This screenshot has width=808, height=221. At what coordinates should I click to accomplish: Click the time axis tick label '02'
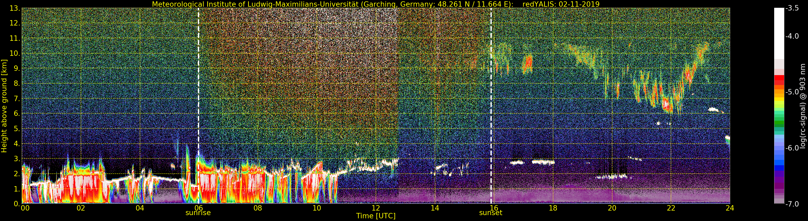click(81, 208)
